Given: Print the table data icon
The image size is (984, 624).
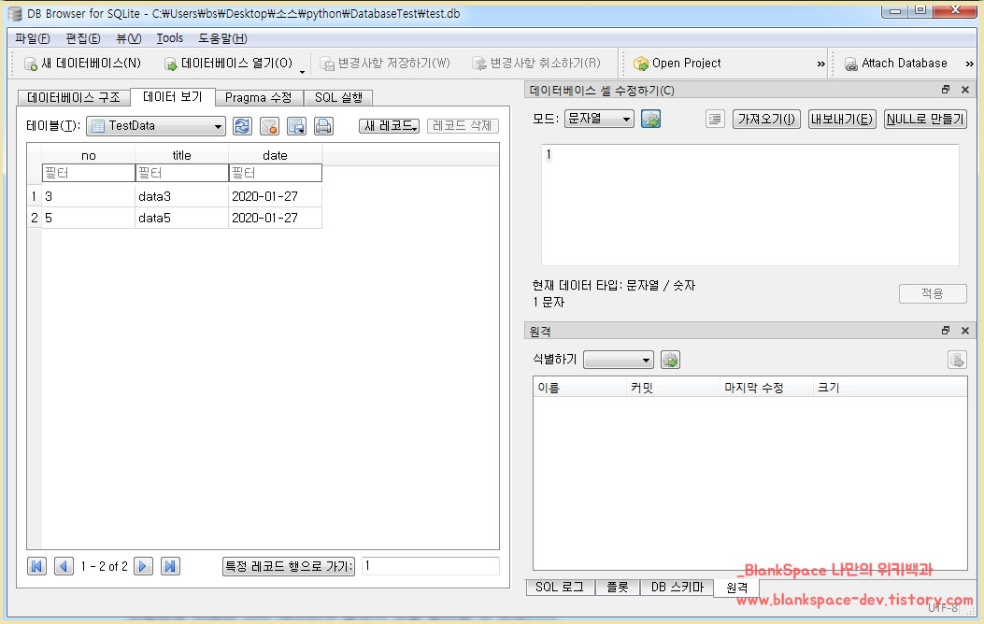Looking at the screenshot, I should (323, 126).
